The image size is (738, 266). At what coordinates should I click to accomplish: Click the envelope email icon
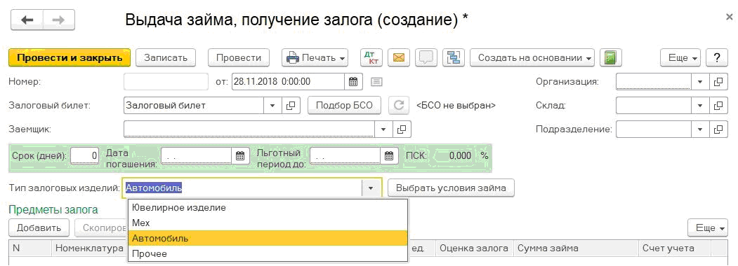[398, 58]
